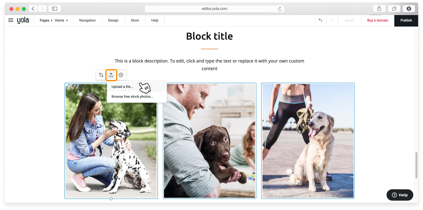Image resolution: width=423 pixels, height=210 pixels.
Task: Click the Buy a domain link
Action: [378, 20]
